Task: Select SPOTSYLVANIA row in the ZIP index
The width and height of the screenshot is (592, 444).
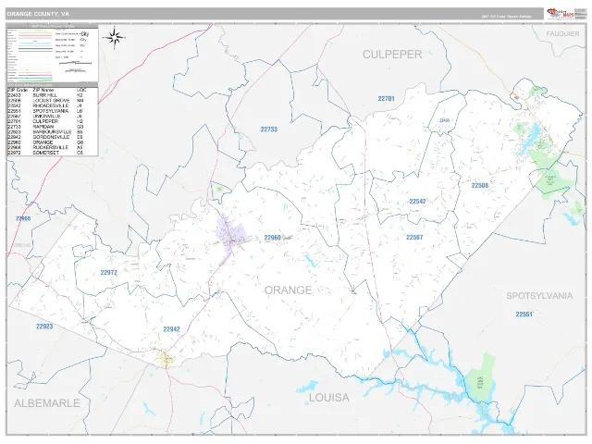Action: 53,111
